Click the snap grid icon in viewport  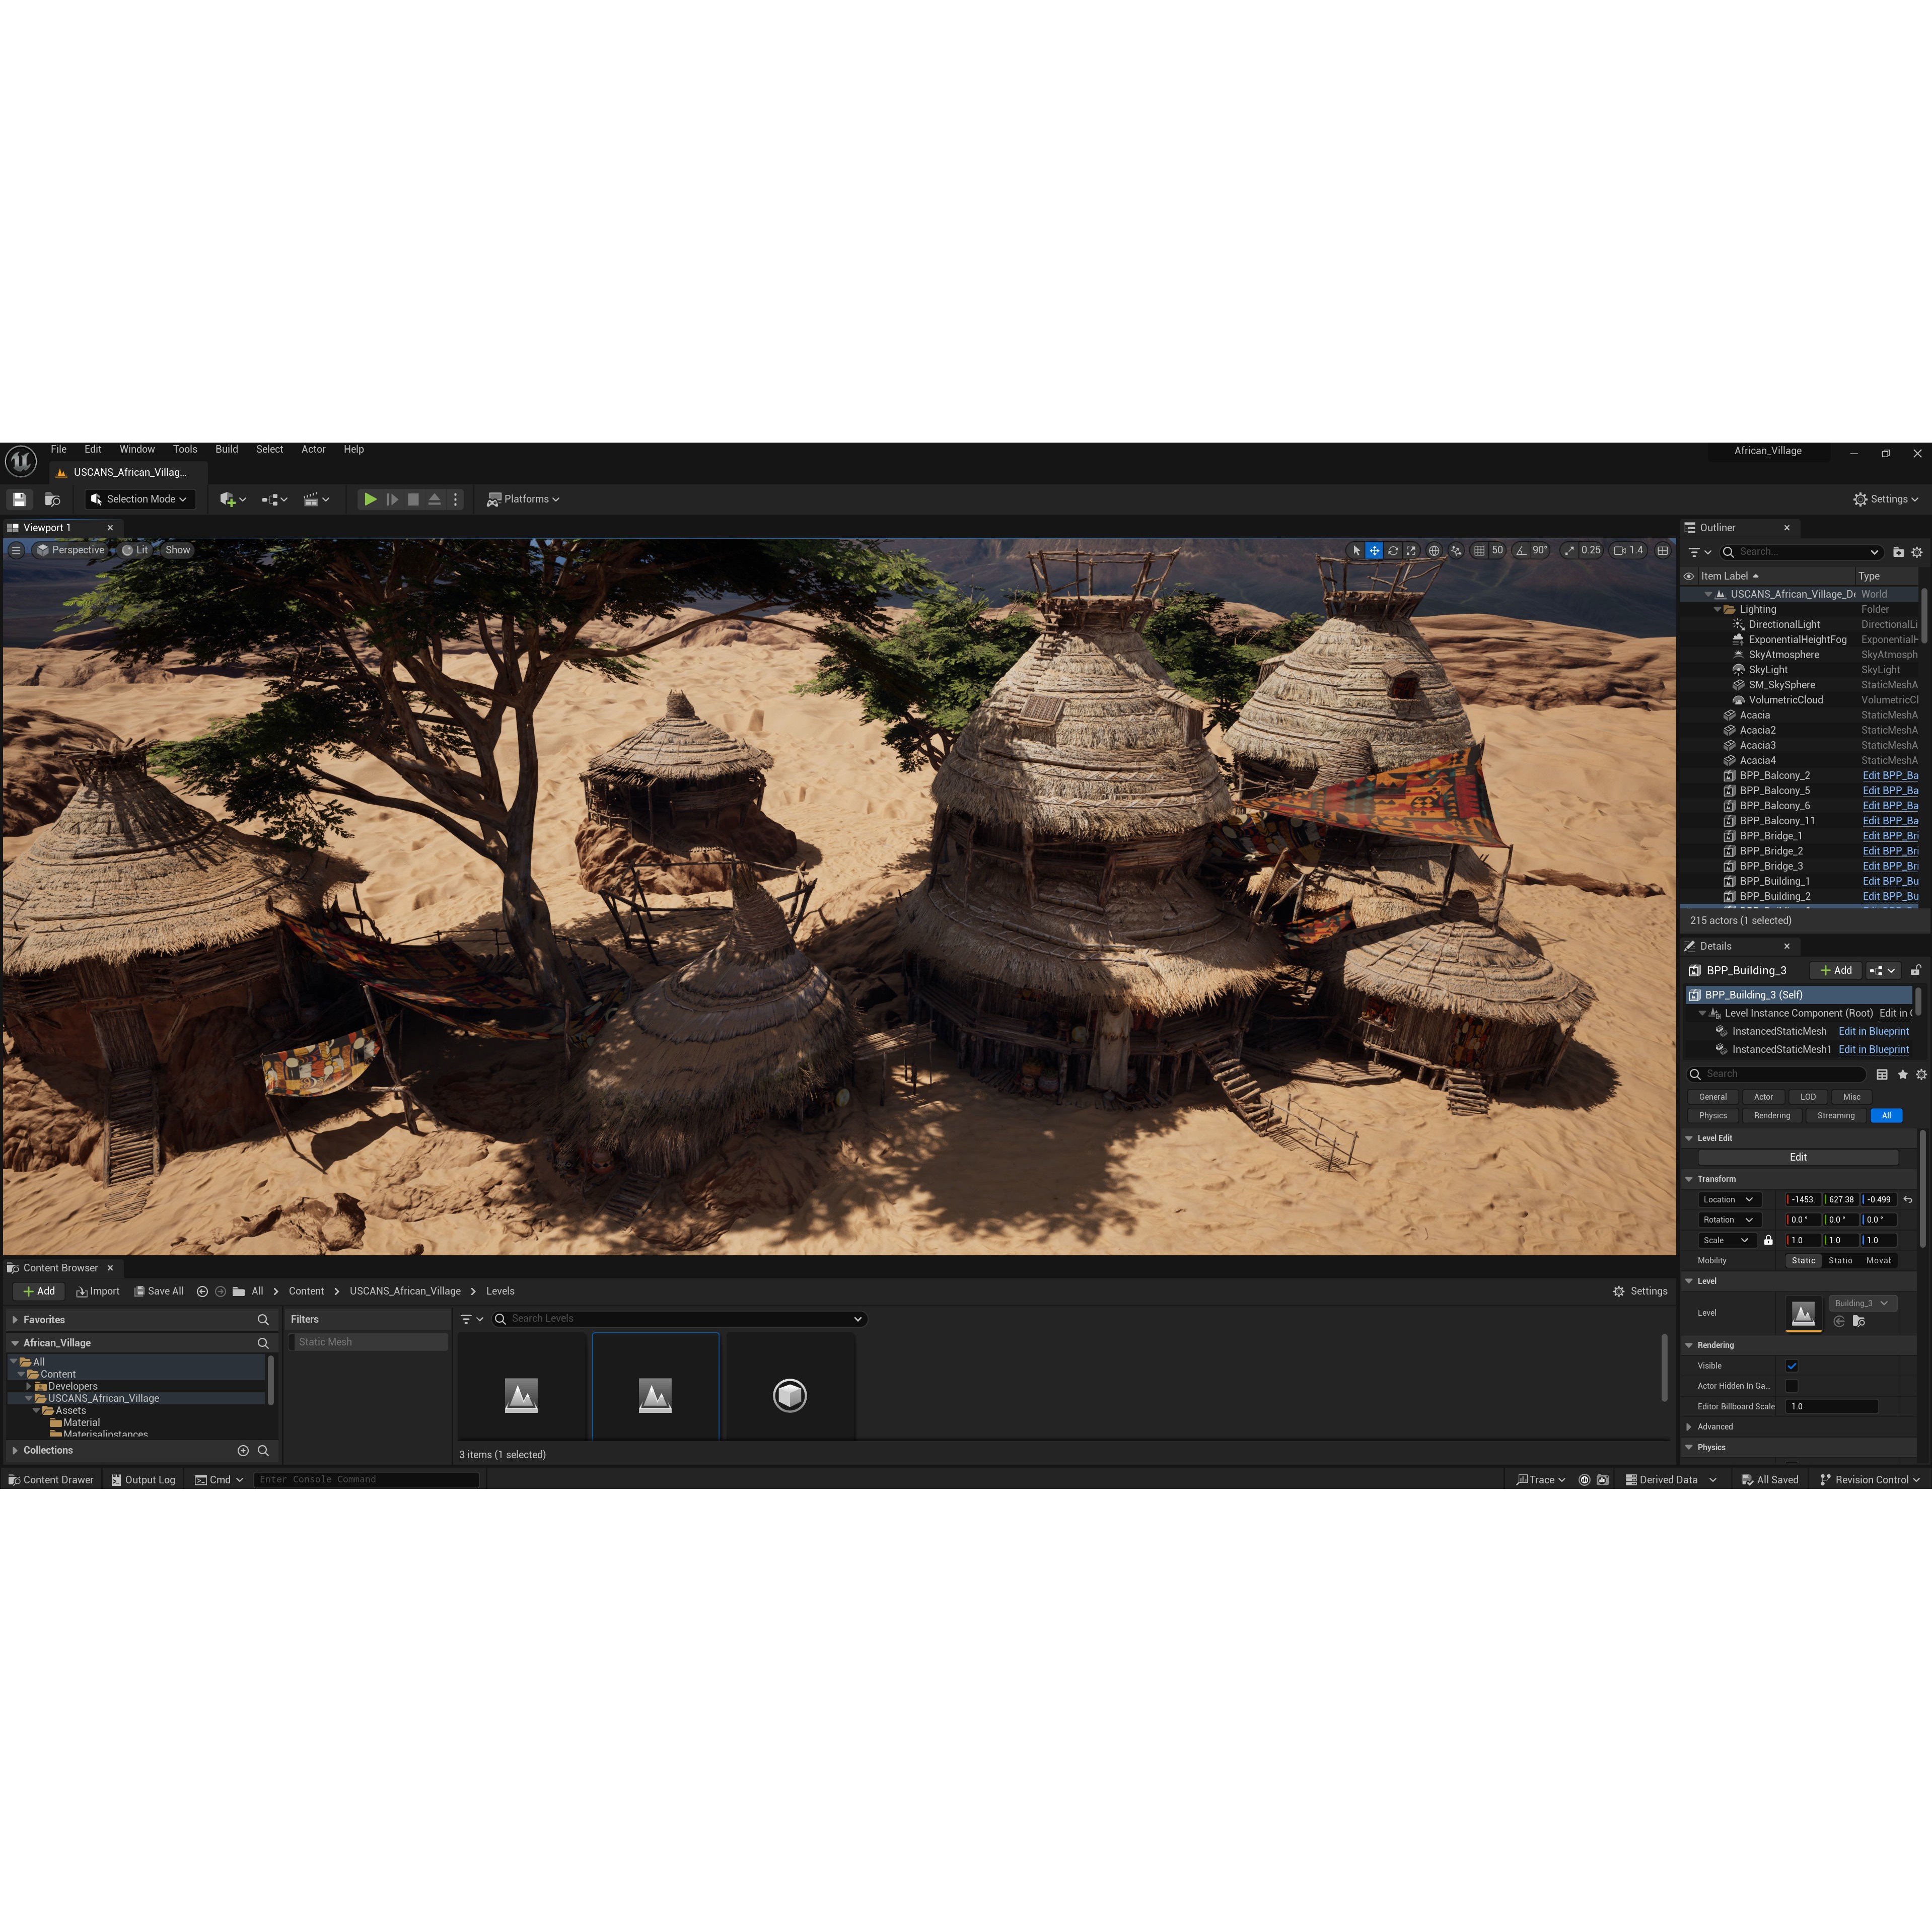click(1479, 550)
